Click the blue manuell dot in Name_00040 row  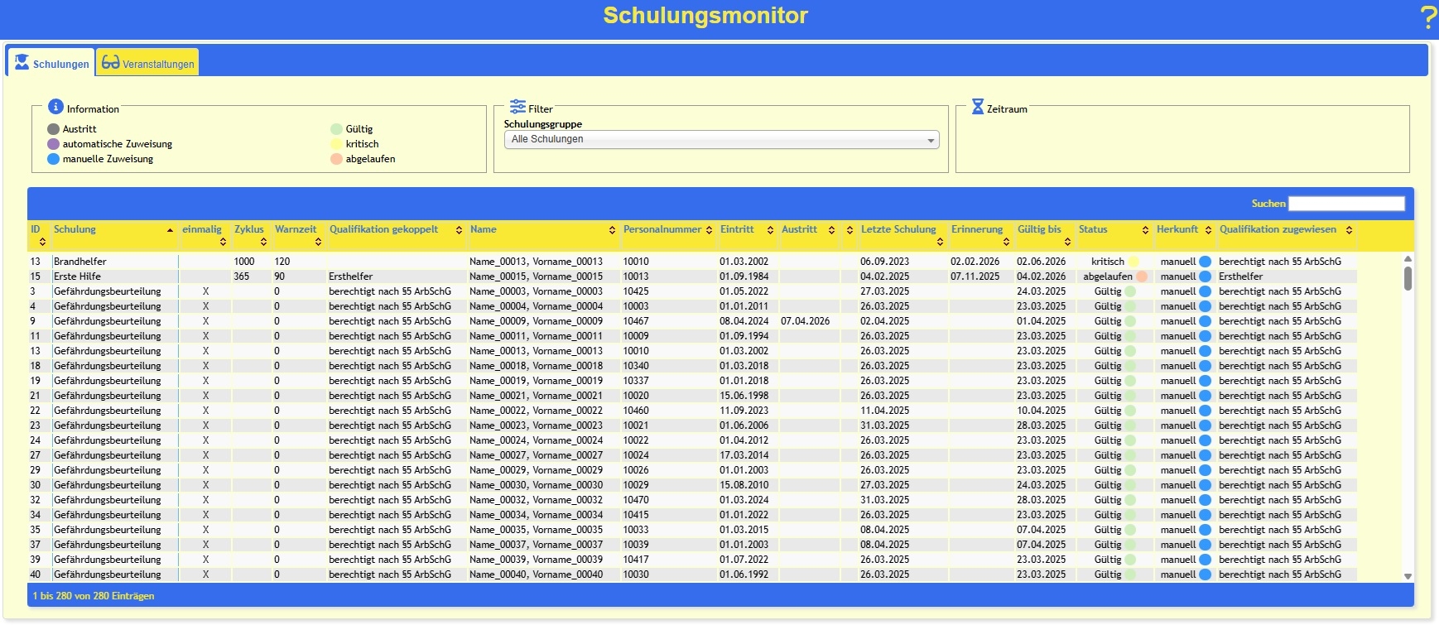[x=1205, y=575]
